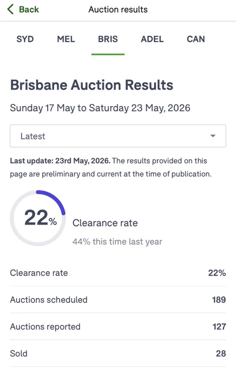The width and height of the screenshot is (236, 368).
Task: Select the BRIS city tab
Action: (x=108, y=39)
